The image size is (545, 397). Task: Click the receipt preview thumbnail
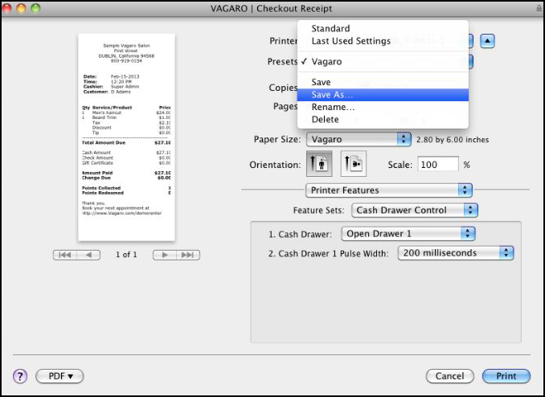click(x=126, y=137)
